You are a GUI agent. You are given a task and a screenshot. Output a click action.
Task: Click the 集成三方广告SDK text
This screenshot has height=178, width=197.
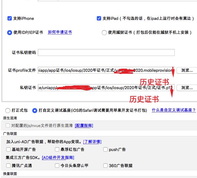pos(23,157)
